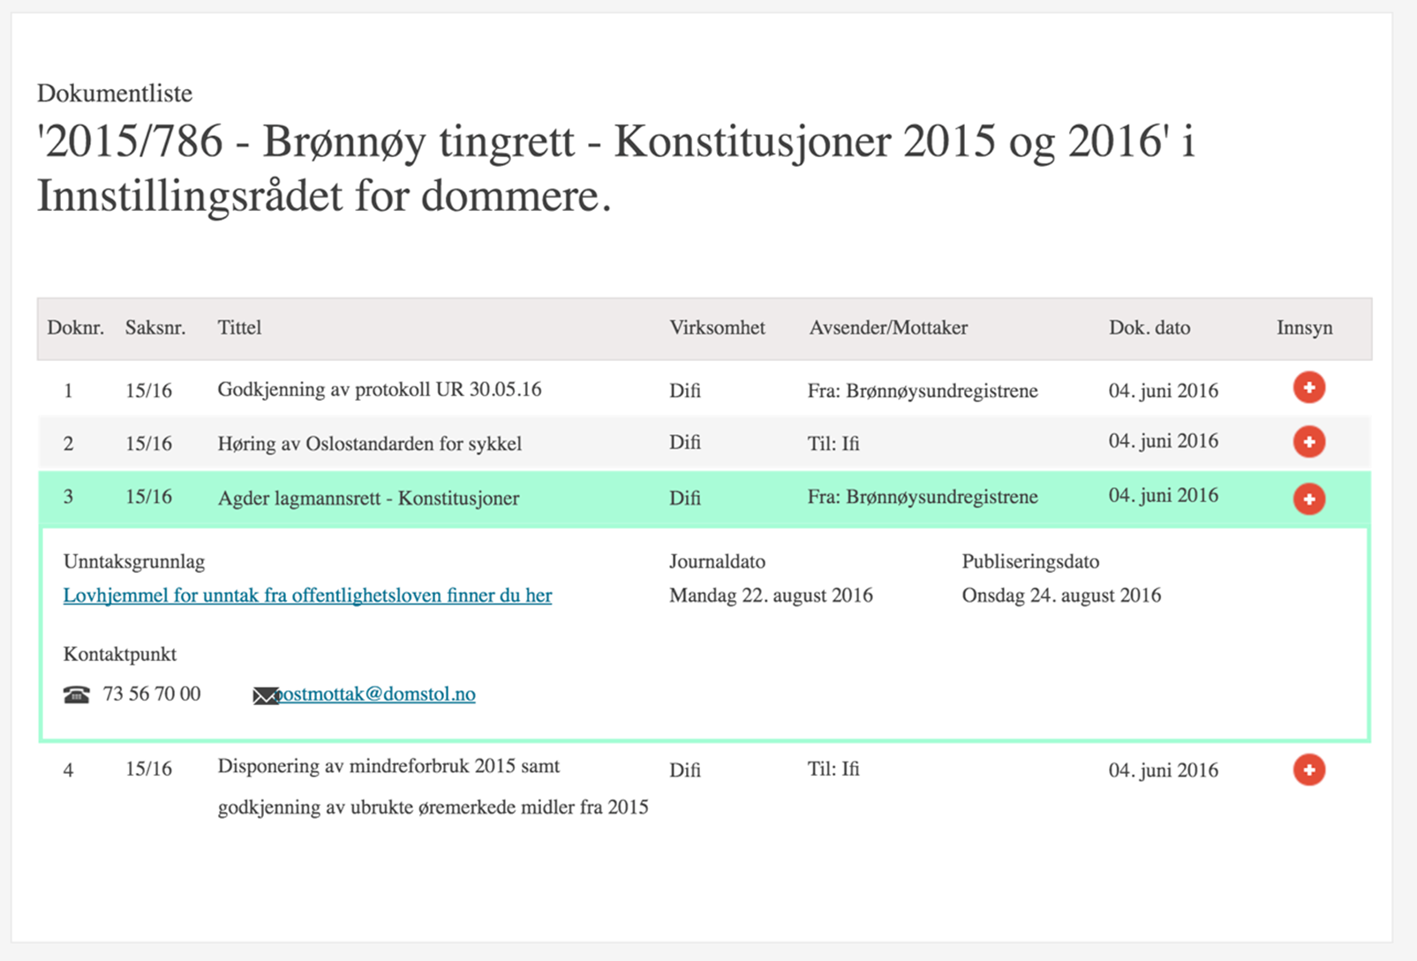Click 'Saksnr.' column header

click(155, 327)
